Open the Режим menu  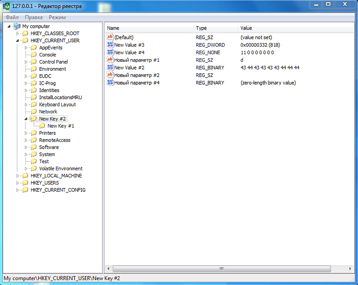57,17
